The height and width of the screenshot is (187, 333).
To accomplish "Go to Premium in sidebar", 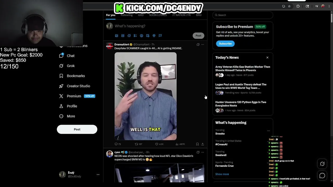I will [77, 96].
